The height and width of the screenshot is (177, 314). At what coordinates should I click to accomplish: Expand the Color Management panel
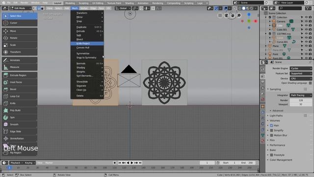point(281,160)
